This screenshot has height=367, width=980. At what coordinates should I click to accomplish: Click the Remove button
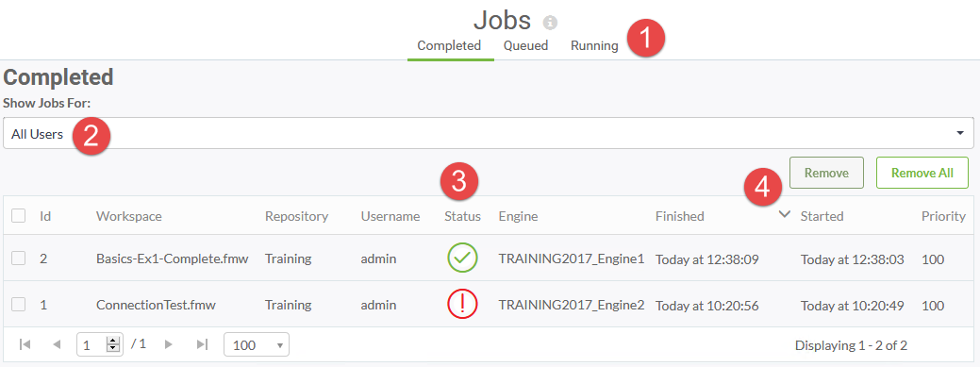pos(826,173)
